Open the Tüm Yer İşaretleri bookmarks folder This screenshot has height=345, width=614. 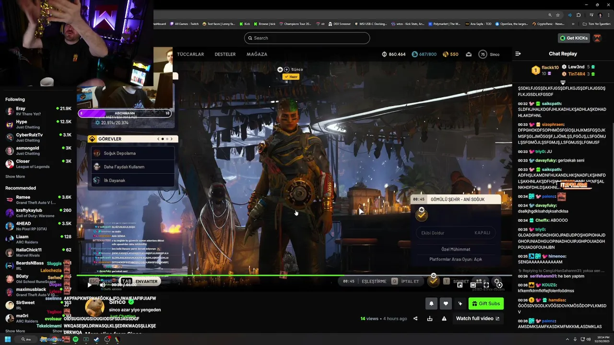(x=597, y=23)
